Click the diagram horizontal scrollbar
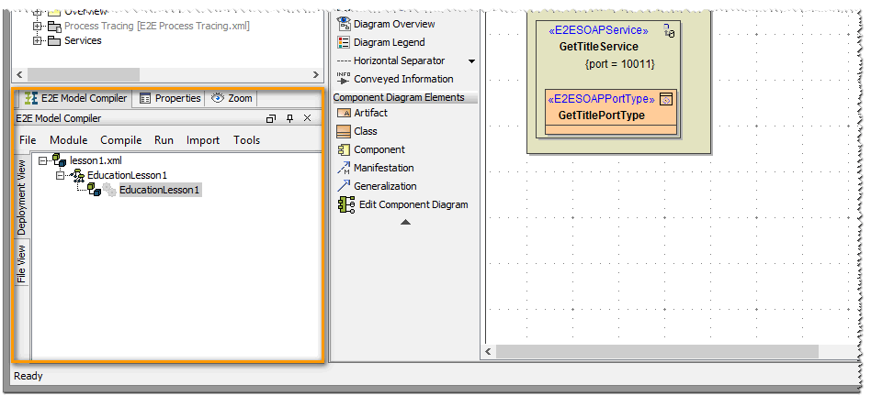The width and height of the screenshot is (871, 396). click(x=657, y=352)
